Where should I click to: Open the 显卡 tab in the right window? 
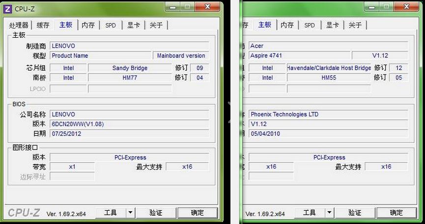coord(333,25)
